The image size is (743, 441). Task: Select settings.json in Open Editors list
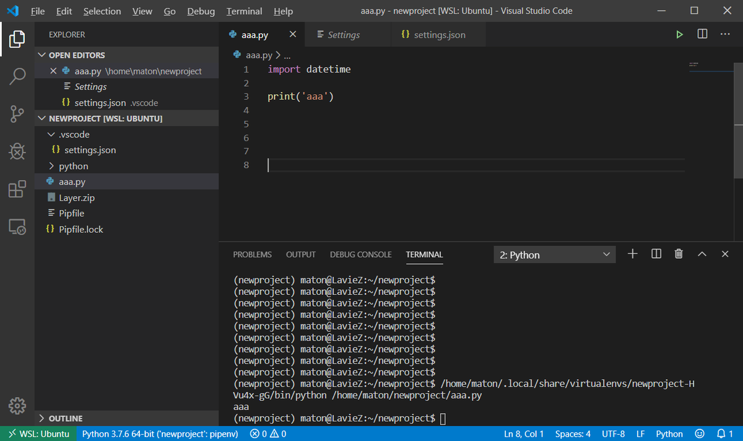[126, 103]
